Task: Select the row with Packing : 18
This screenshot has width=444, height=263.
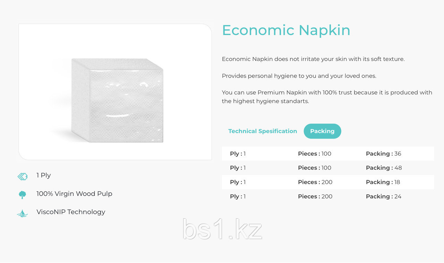Action: (x=328, y=182)
